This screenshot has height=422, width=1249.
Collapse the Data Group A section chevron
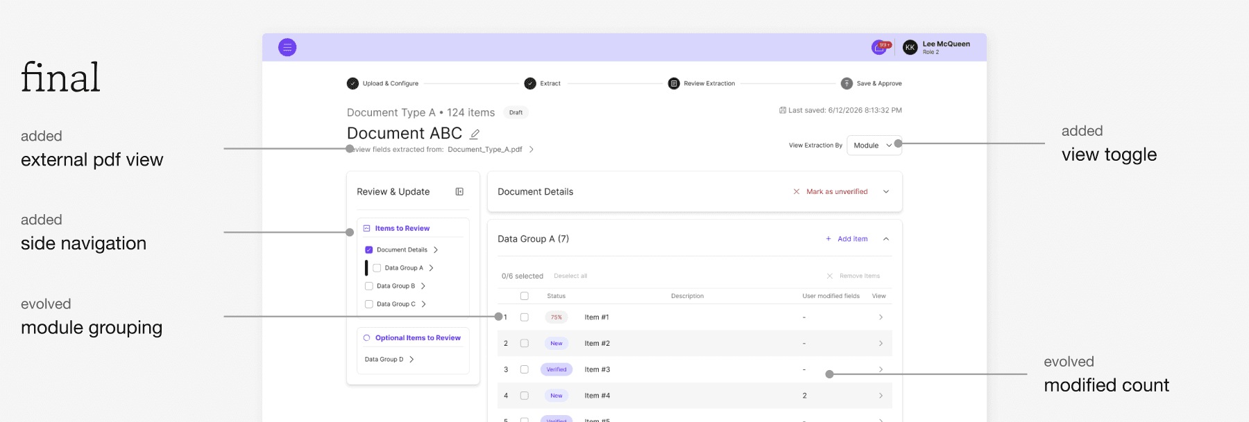tap(886, 239)
